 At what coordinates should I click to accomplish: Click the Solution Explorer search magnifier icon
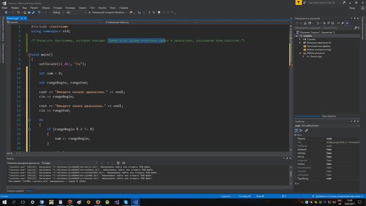[x=356, y=28]
